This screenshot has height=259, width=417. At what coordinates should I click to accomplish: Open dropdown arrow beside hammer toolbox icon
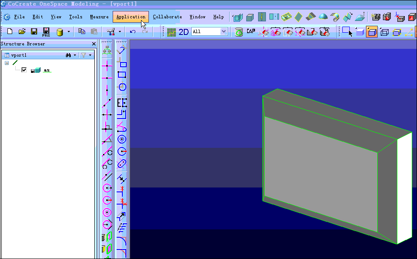120,31
